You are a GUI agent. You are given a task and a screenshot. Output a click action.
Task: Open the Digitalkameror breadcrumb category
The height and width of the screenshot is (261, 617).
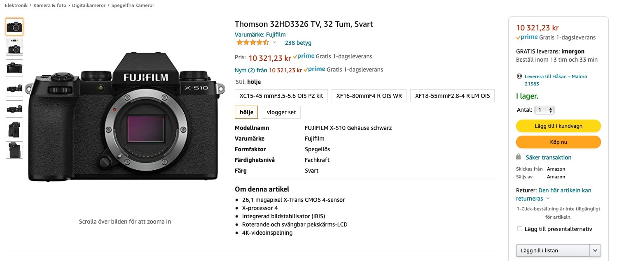point(89,5)
